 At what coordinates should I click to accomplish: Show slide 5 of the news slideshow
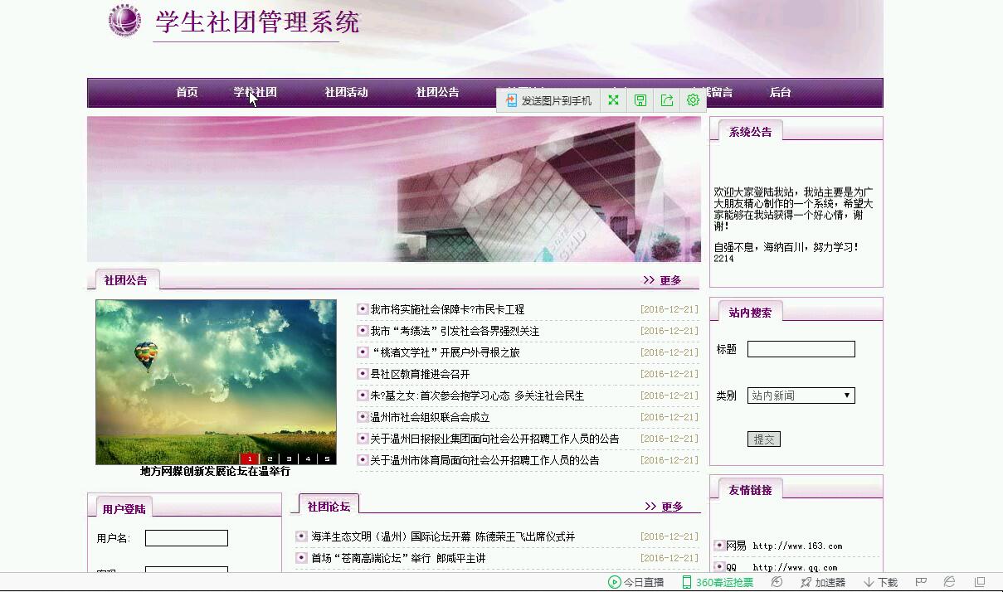[327, 459]
